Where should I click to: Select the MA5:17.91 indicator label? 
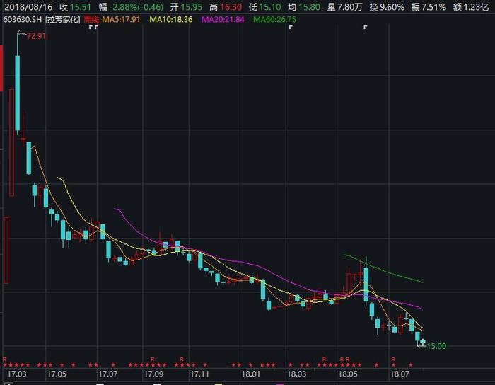tap(121, 19)
